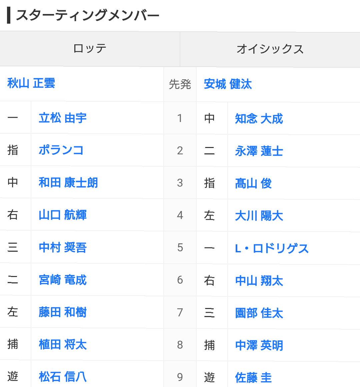Open 永澤 蓮士 player page
360x387 pixels.
tap(259, 151)
